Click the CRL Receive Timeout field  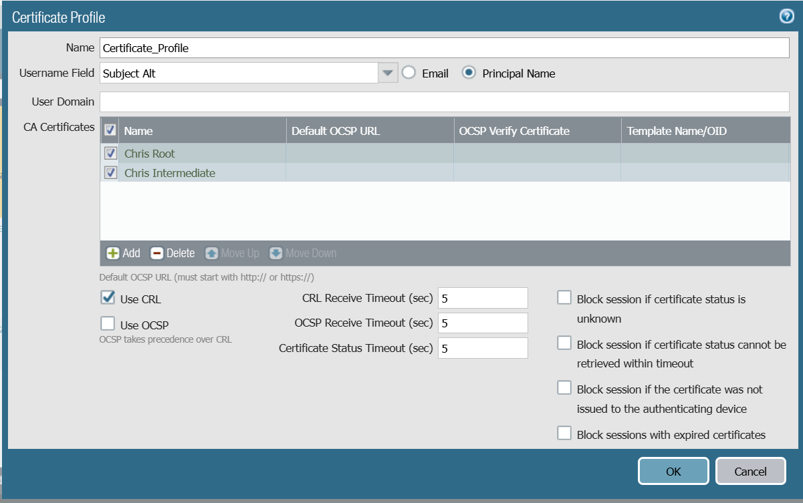[x=483, y=298]
